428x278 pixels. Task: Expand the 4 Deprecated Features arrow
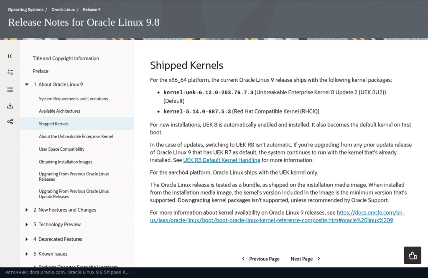pyautogui.click(x=26, y=239)
